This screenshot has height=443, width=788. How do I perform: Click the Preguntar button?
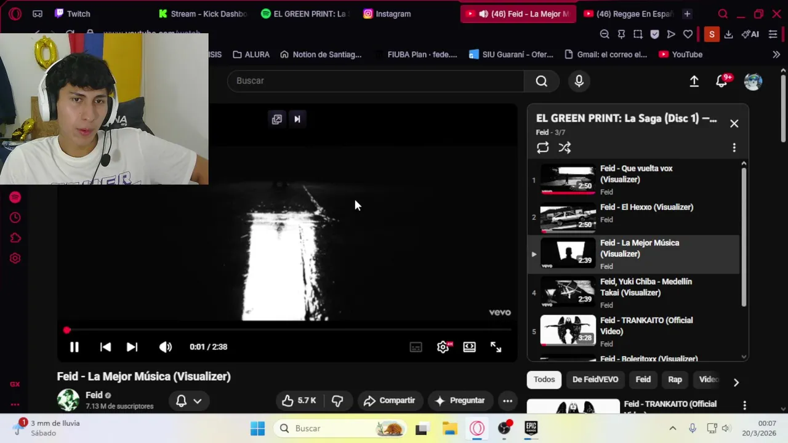pyautogui.click(x=460, y=401)
